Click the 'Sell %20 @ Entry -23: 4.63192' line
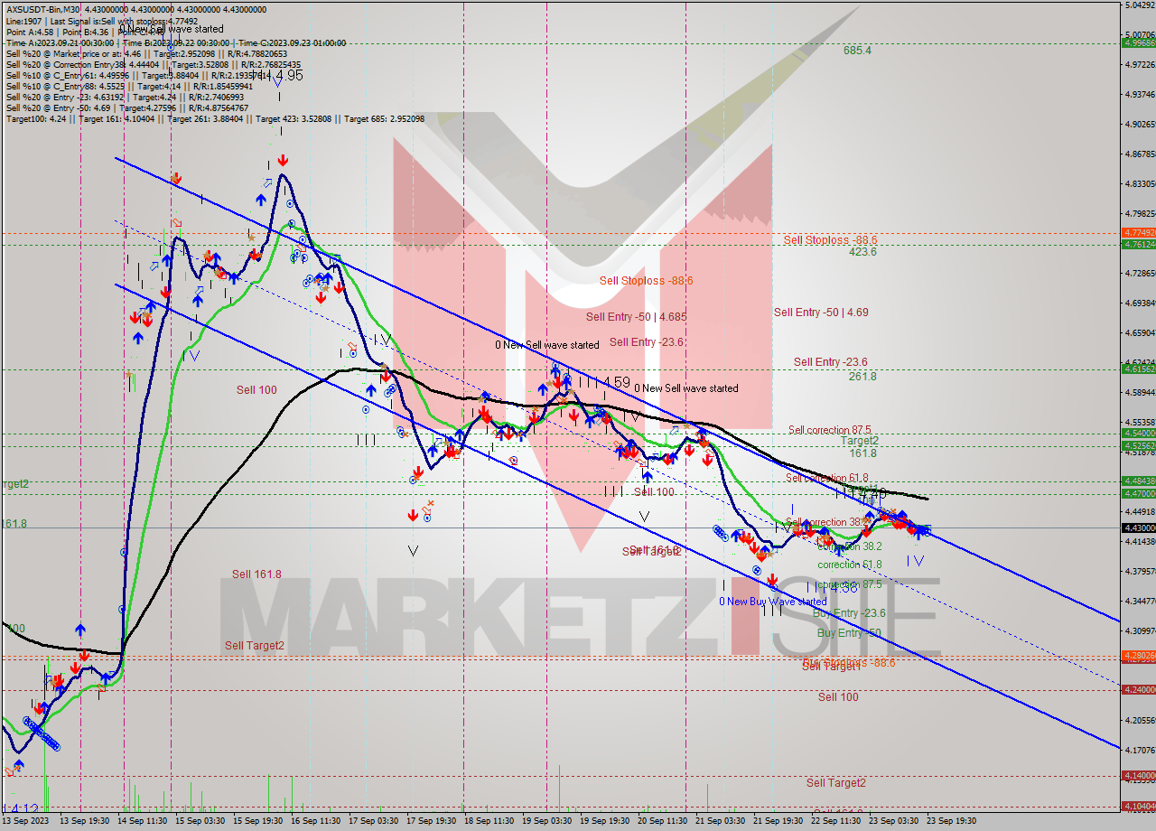The height and width of the screenshot is (831, 1156). [x=125, y=98]
